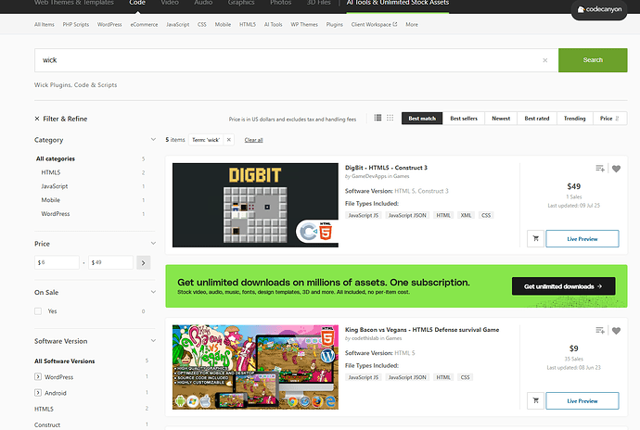The width and height of the screenshot is (640, 430).
Task: Open Live Preview for King Bacon vs Vegans
Action: point(582,400)
